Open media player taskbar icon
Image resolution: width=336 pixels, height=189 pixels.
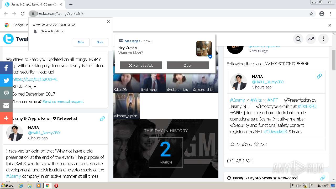[x=39, y=186]
